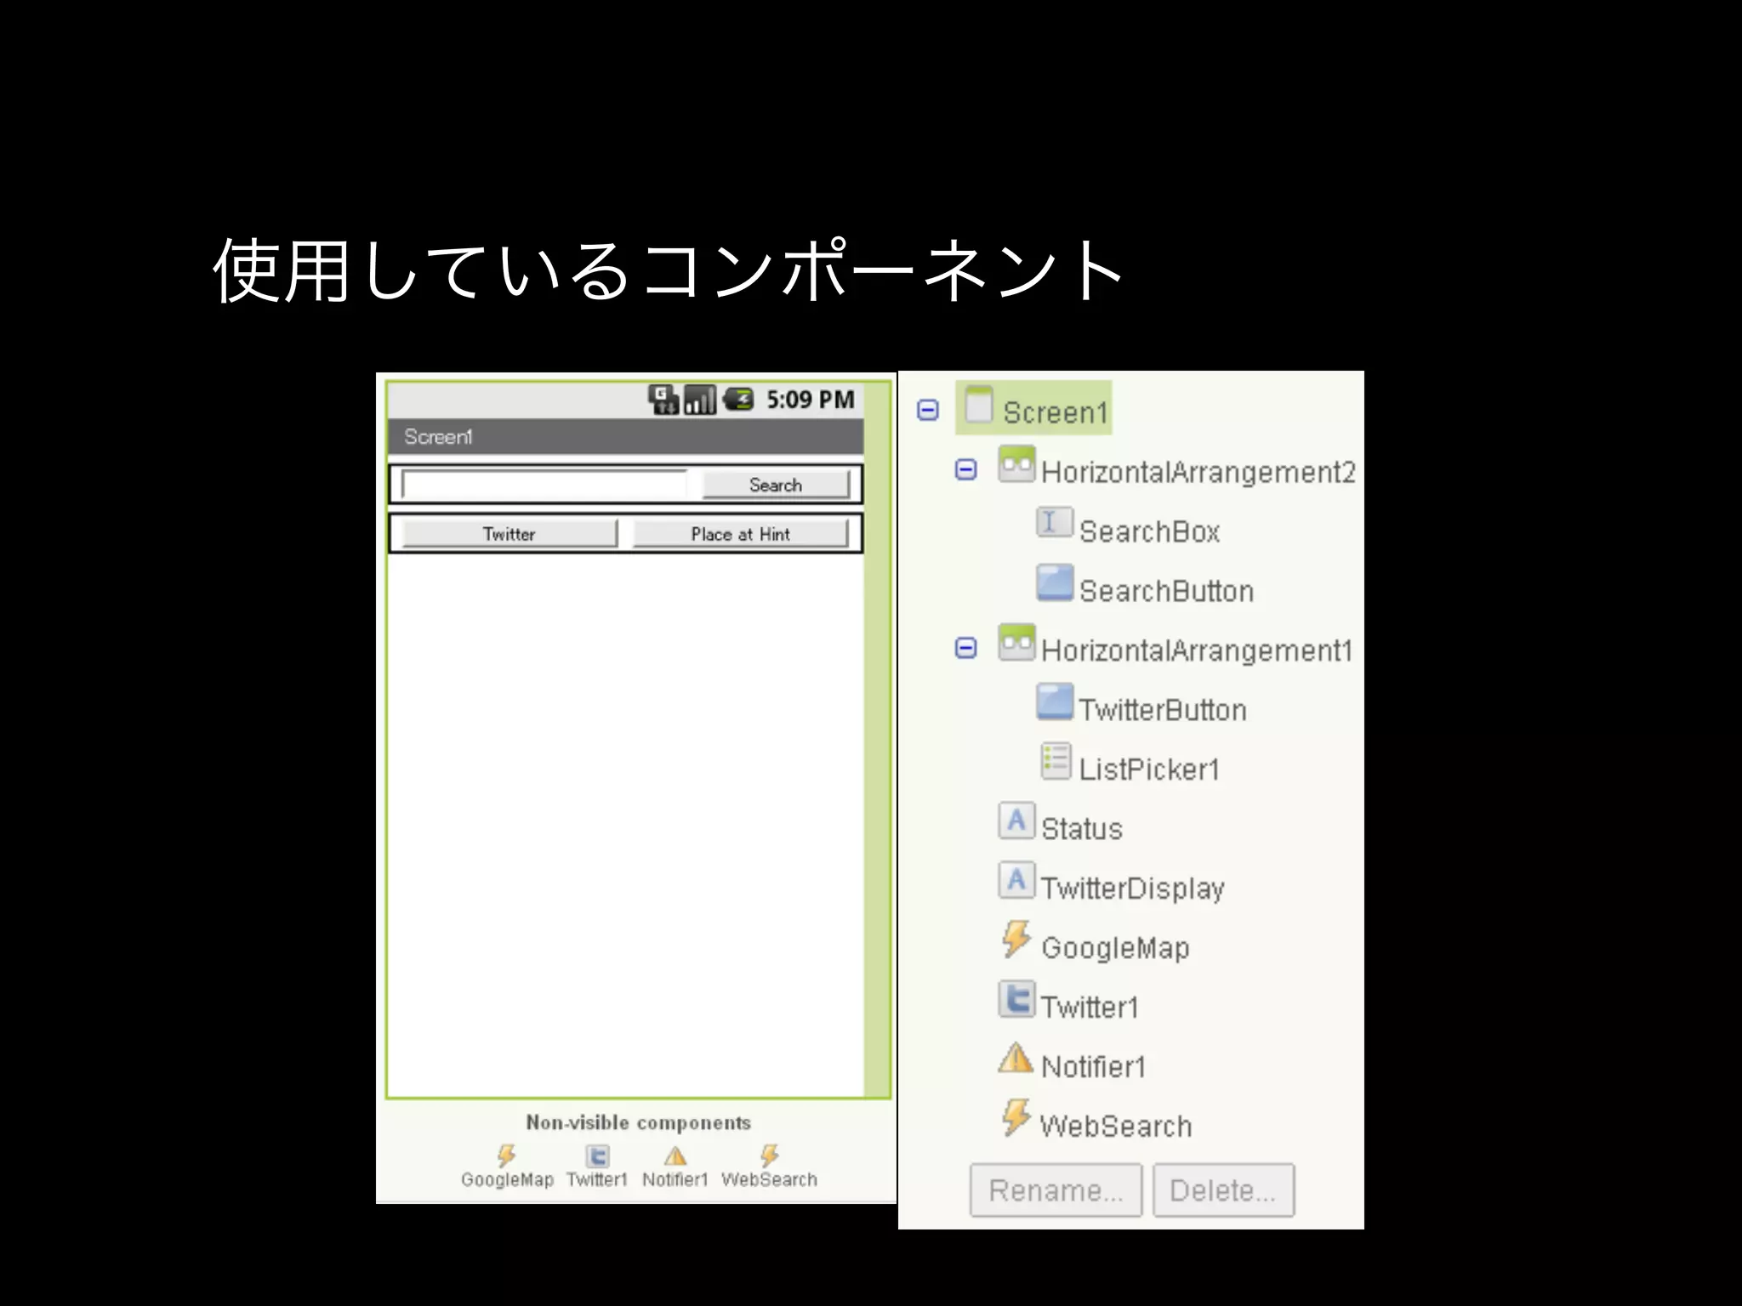Click the 5:09 PM clock in status bar
The image size is (1742, 1306).
click(810, 400)
